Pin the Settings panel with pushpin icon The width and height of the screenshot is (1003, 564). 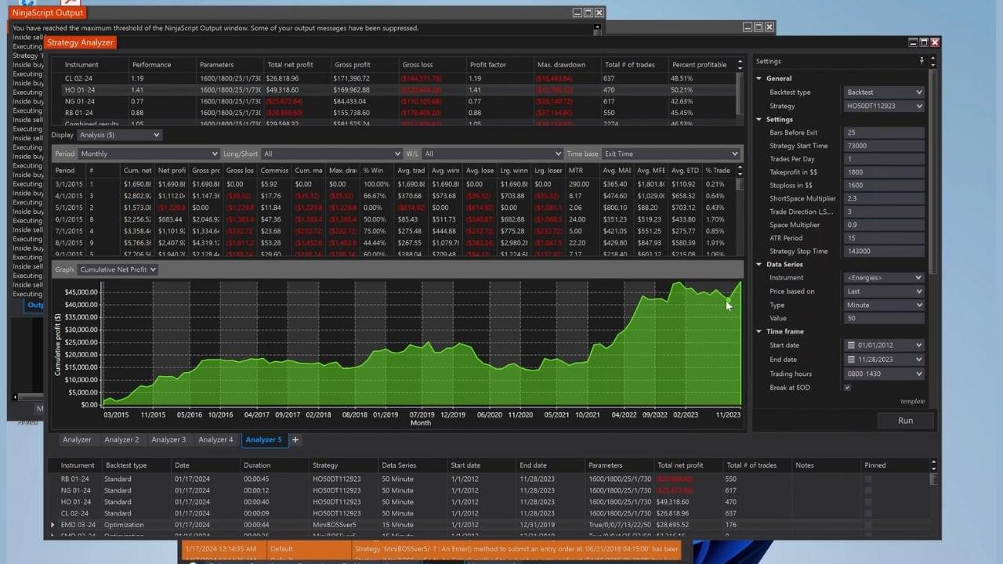(x=922, y=61)
